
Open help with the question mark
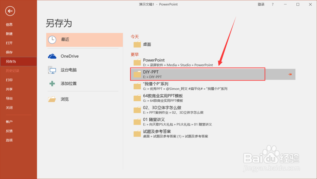pyautogui.click(x=273, y=4)
